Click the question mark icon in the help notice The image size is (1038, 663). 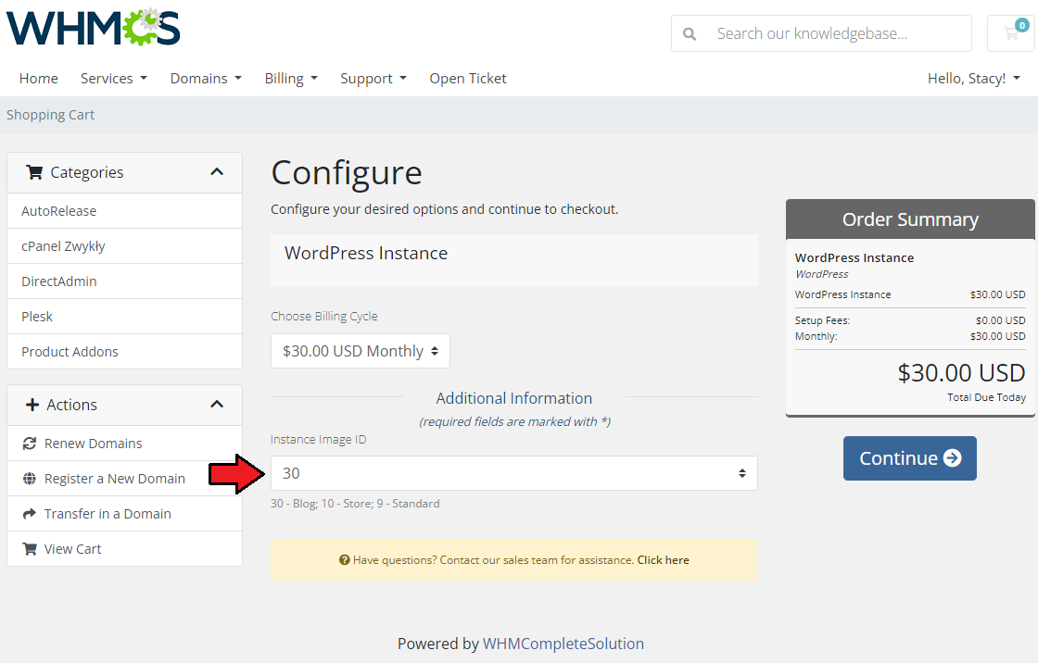click(x=344, y=560)
